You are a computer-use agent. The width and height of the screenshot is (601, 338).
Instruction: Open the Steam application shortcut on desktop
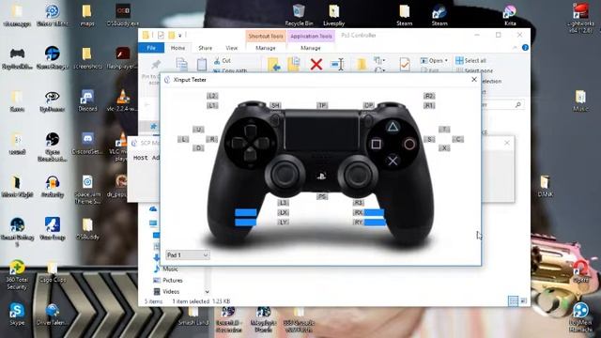point(439,15)
